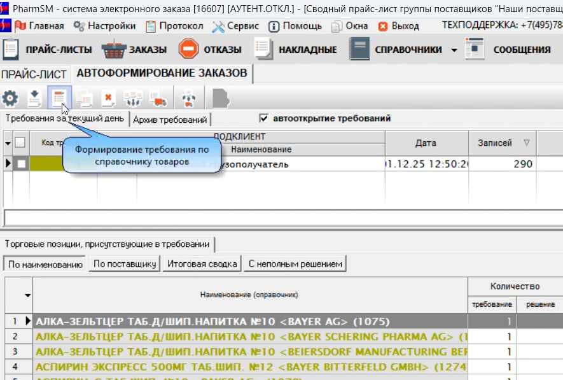Click the По поставщику button
Image resolution: width=563 pixels, height=380 pixels.
pyautogui.click(x=125, y=264)
